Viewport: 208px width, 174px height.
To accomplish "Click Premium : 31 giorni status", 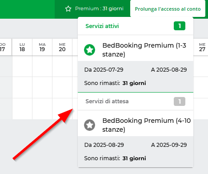I will 99,8.
